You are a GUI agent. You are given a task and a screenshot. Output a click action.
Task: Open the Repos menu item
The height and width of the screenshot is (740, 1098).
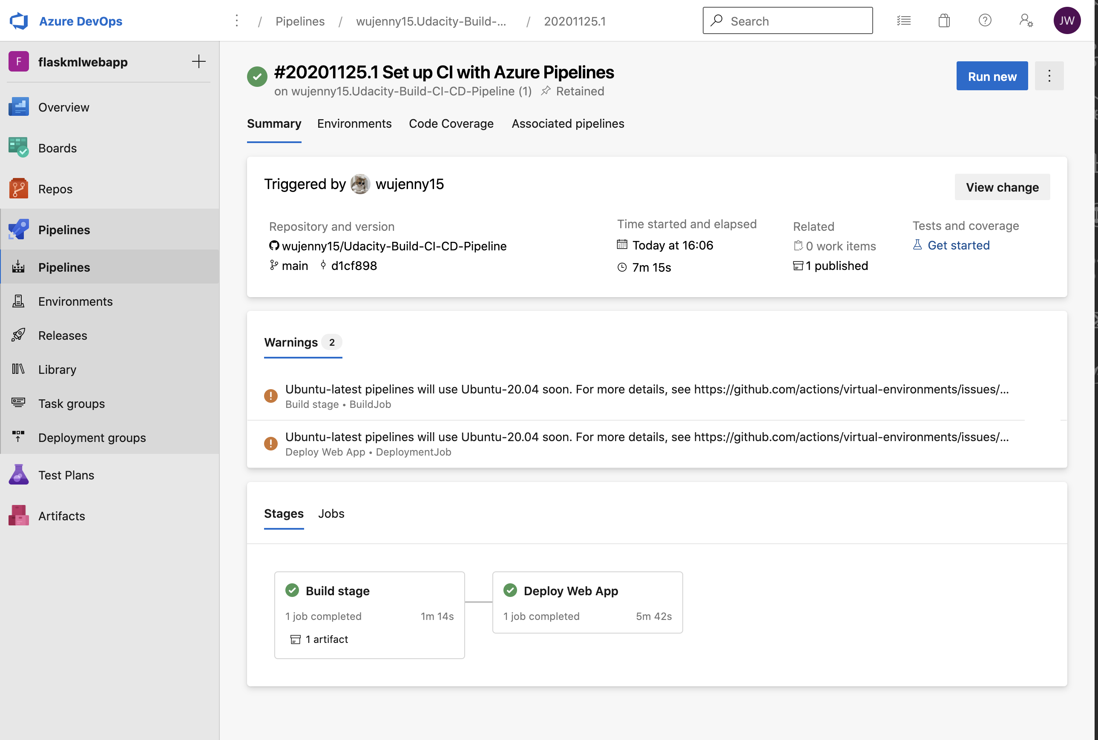point(109,189)
